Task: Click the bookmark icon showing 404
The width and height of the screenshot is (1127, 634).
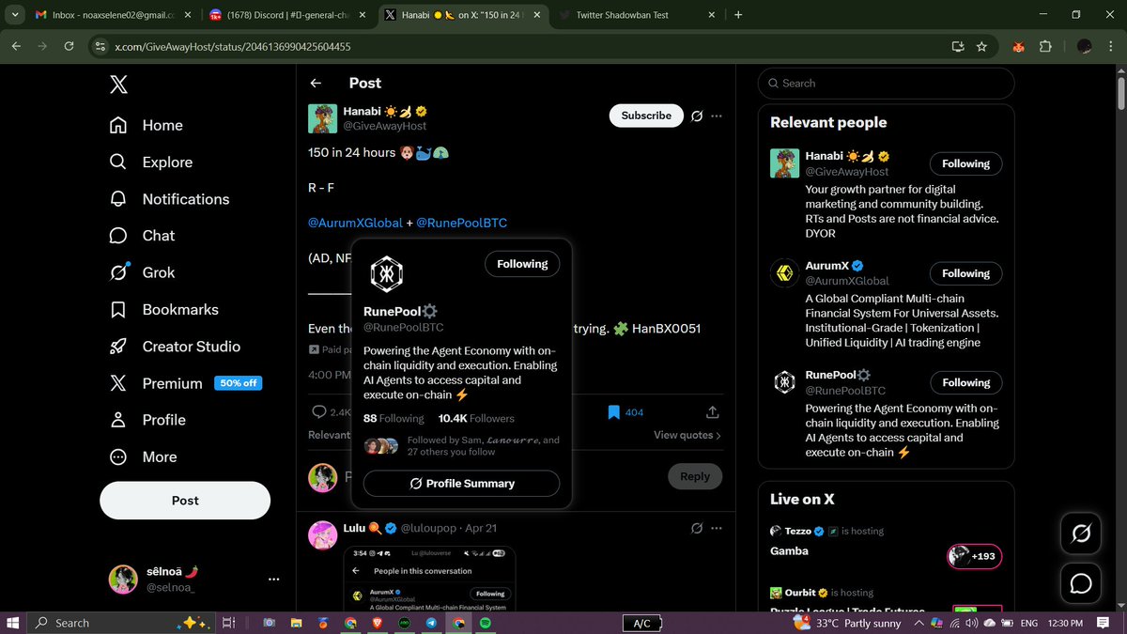Action: coord(625,412)
